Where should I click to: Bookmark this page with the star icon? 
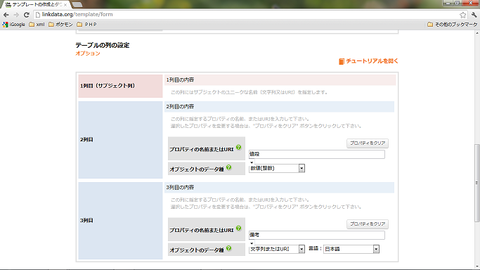point(463,14)
